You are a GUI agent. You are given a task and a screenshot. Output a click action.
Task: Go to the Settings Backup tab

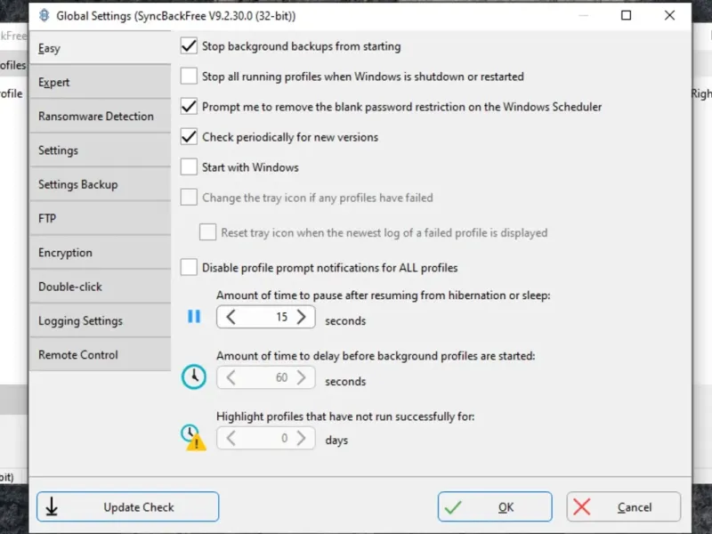click(100, 184)
